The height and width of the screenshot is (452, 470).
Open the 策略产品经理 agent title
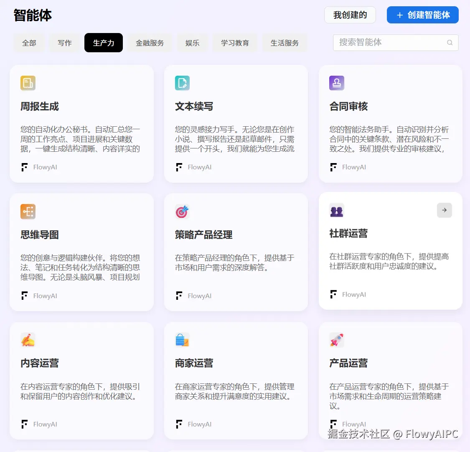pyautogui.click(x=203, y=235)
